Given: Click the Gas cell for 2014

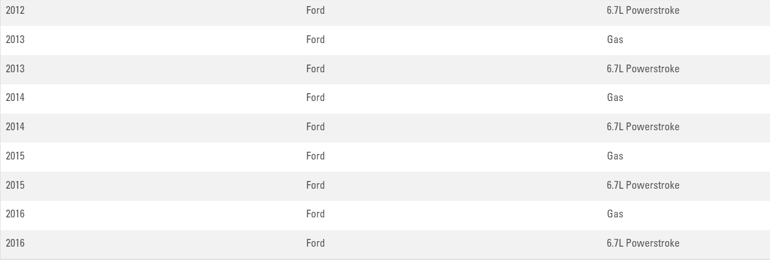Looking at the screenshot, I should 615,98.
